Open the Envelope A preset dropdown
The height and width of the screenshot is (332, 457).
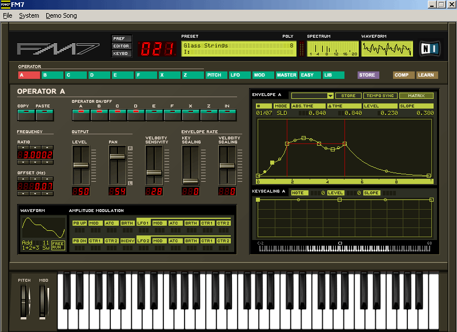pyautogui.click(x=330, y=96)
